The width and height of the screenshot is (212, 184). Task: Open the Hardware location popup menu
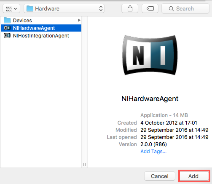64,8
